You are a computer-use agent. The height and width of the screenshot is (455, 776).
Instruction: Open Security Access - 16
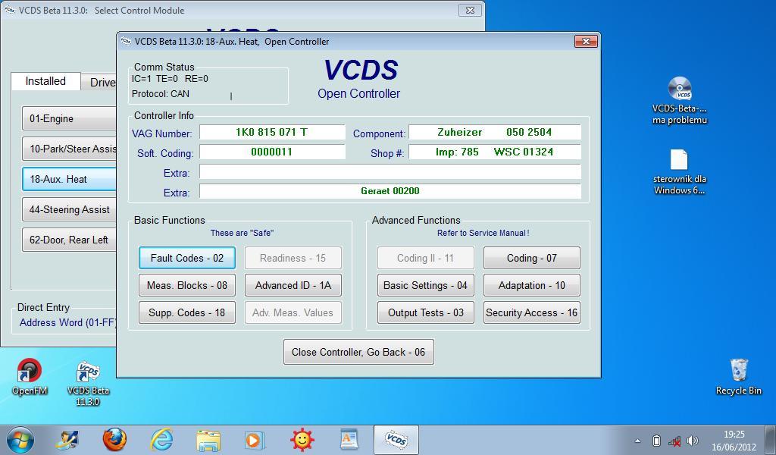[532, 312]
